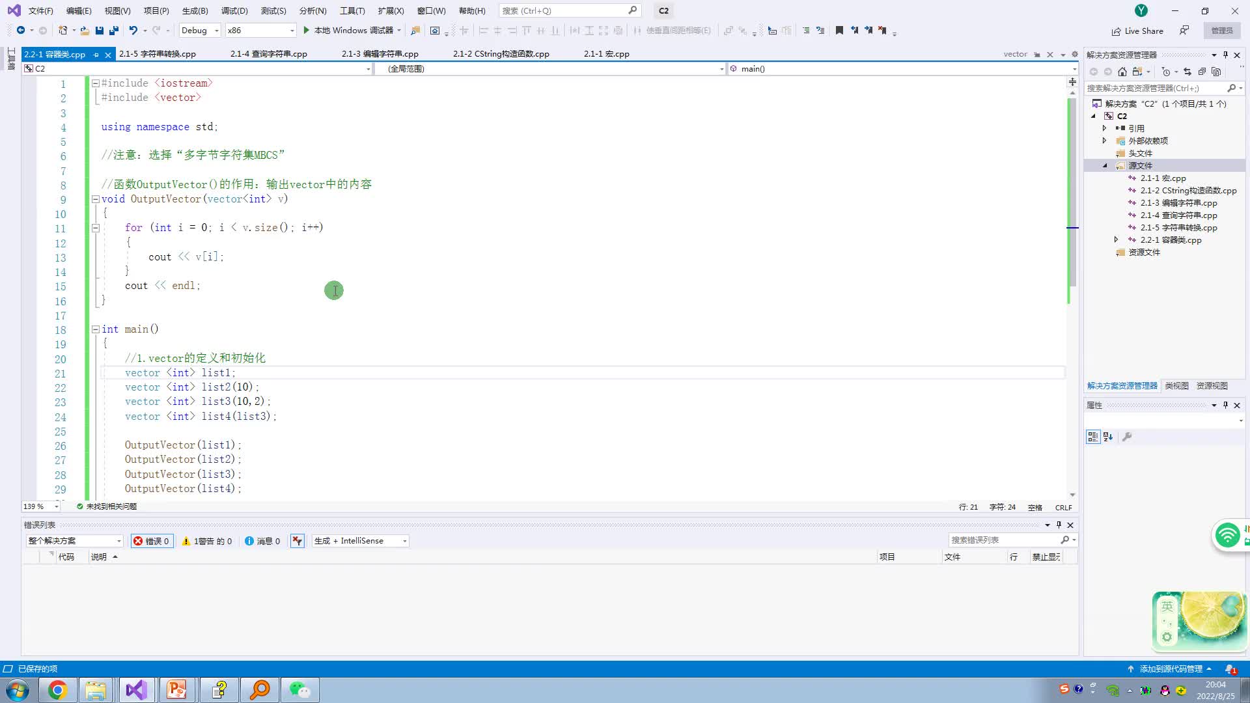Image resolution: width=1250 pixels, height=703 pixels.
Task: Click the editor vertical scrollbar thumb
Action: (x=1072, y=192)
